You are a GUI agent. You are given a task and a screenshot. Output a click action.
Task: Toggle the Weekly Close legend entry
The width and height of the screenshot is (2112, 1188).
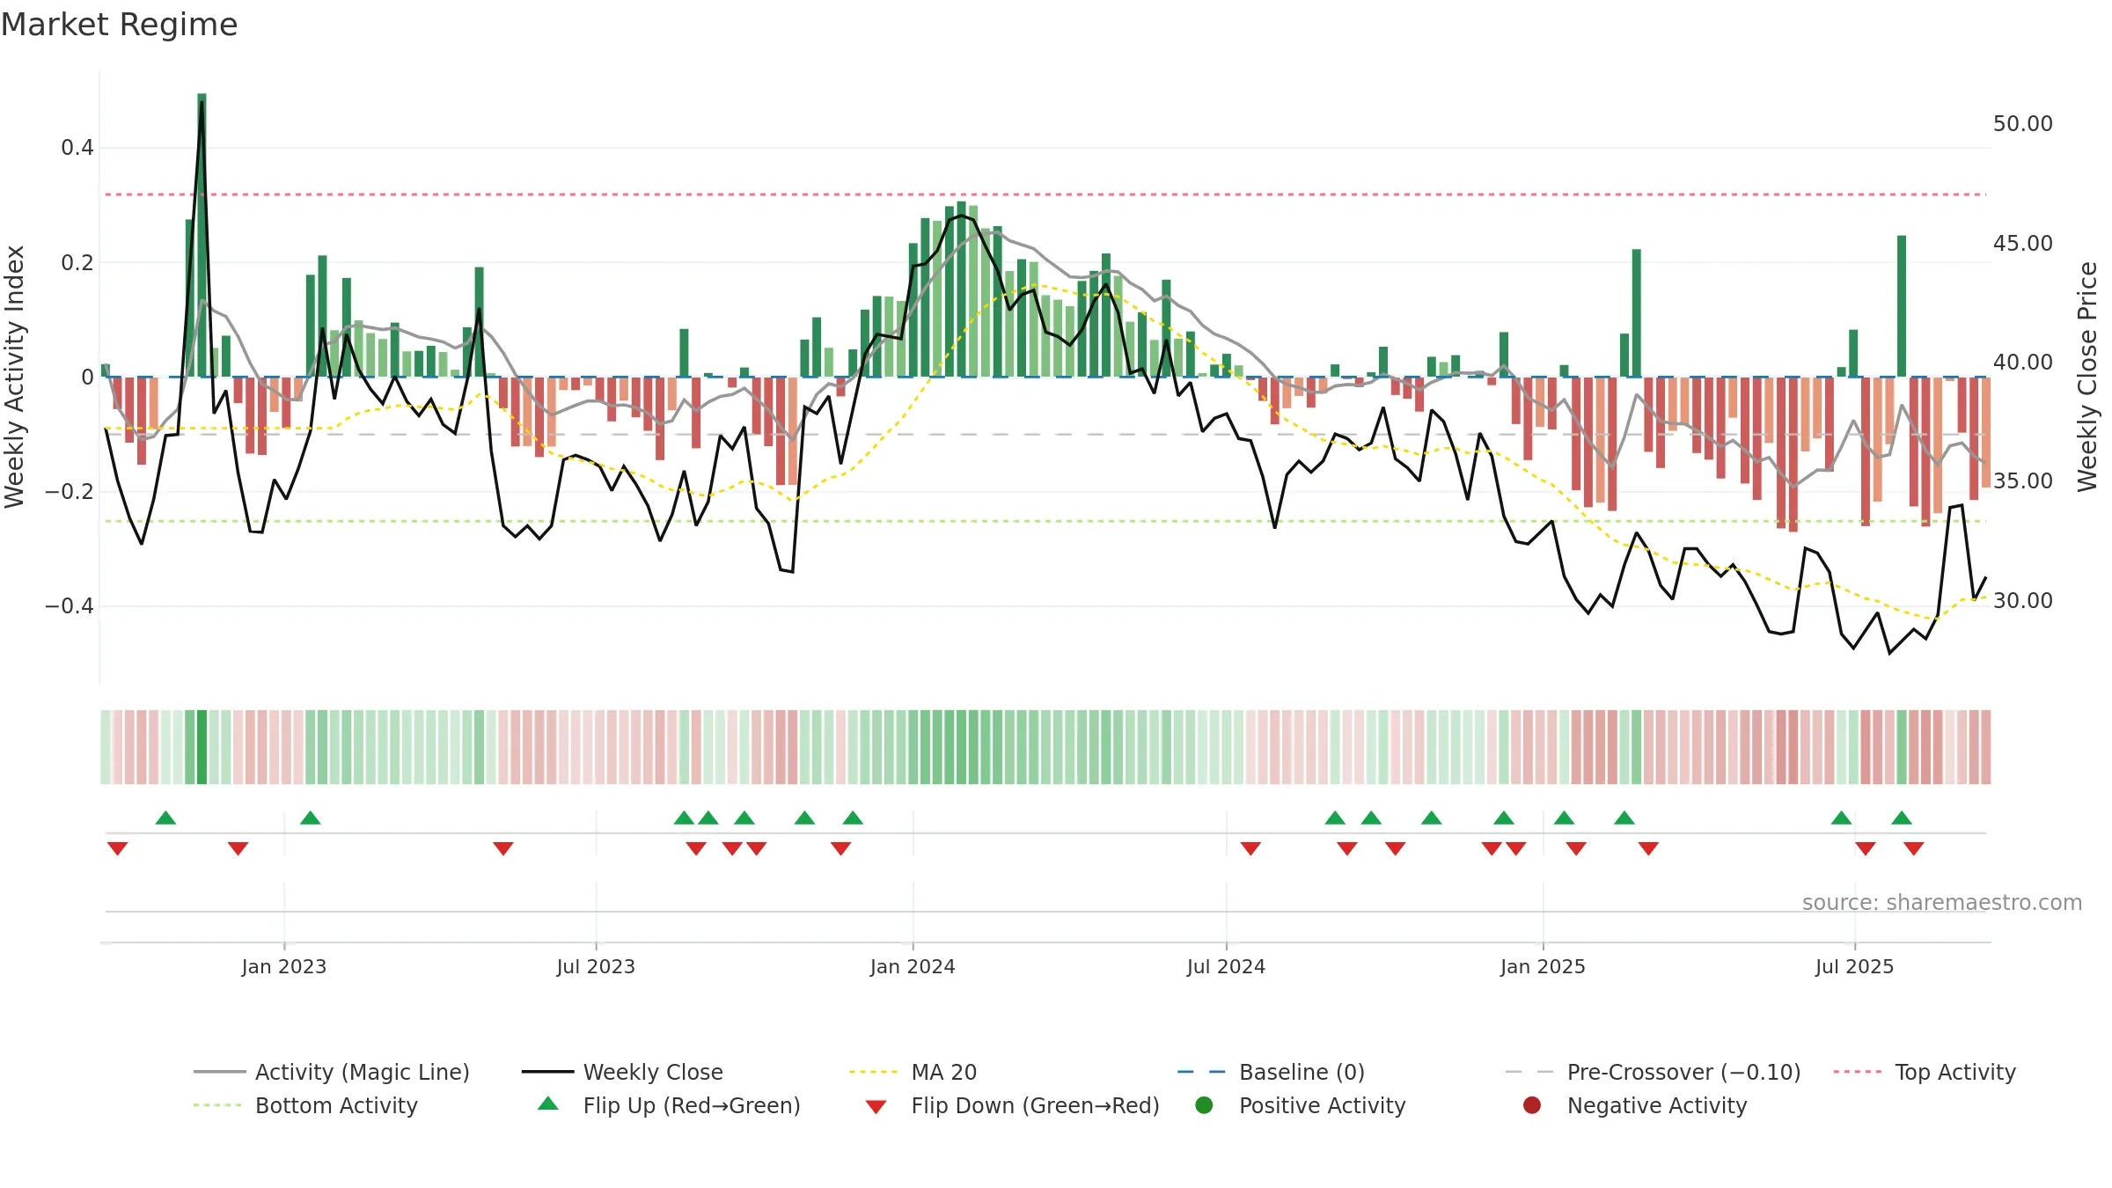(622, 1072)
